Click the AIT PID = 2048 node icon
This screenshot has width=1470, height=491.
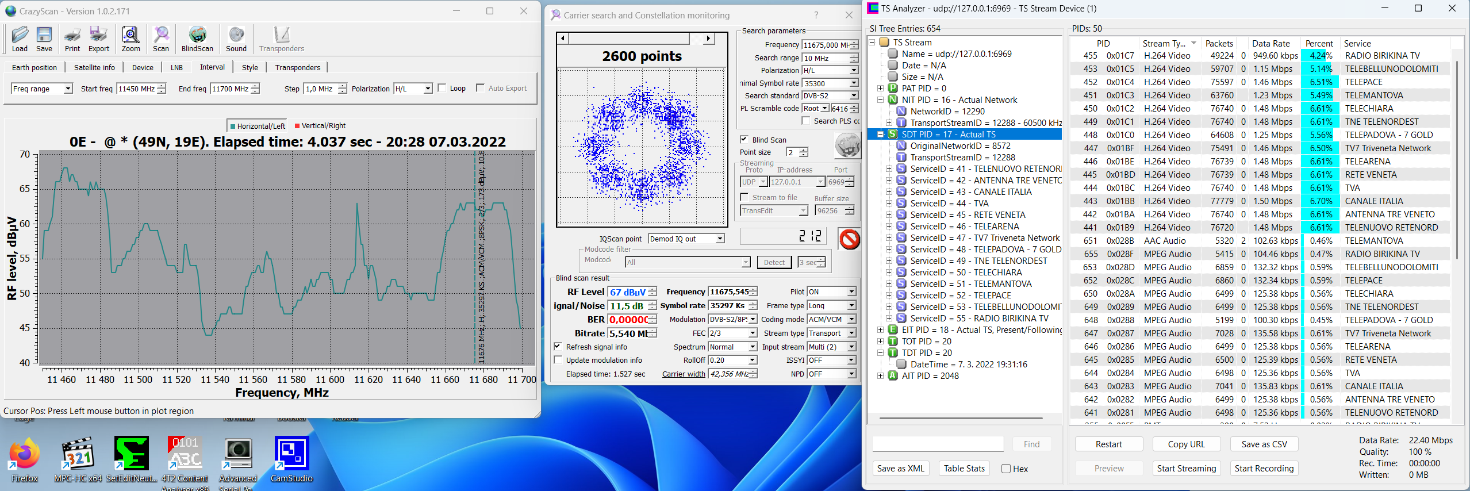click(893, 376)
